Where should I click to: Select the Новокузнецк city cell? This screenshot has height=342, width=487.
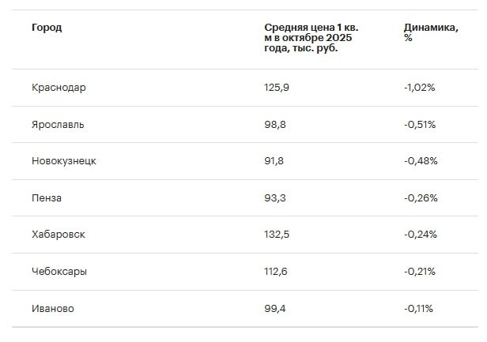click(x=64, y=161)
